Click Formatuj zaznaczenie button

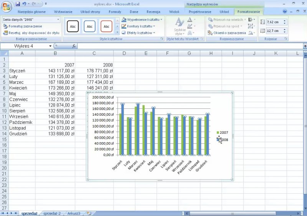click(x=22, y=26)
